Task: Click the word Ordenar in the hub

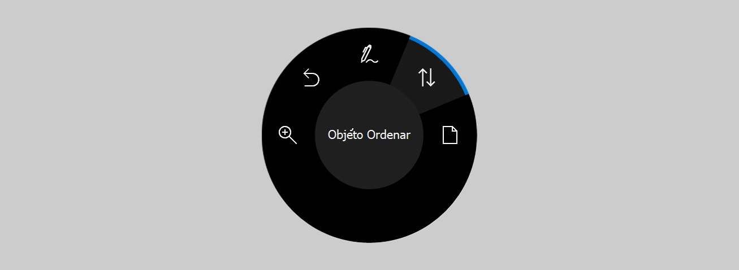Action: [x=389, y=135]
